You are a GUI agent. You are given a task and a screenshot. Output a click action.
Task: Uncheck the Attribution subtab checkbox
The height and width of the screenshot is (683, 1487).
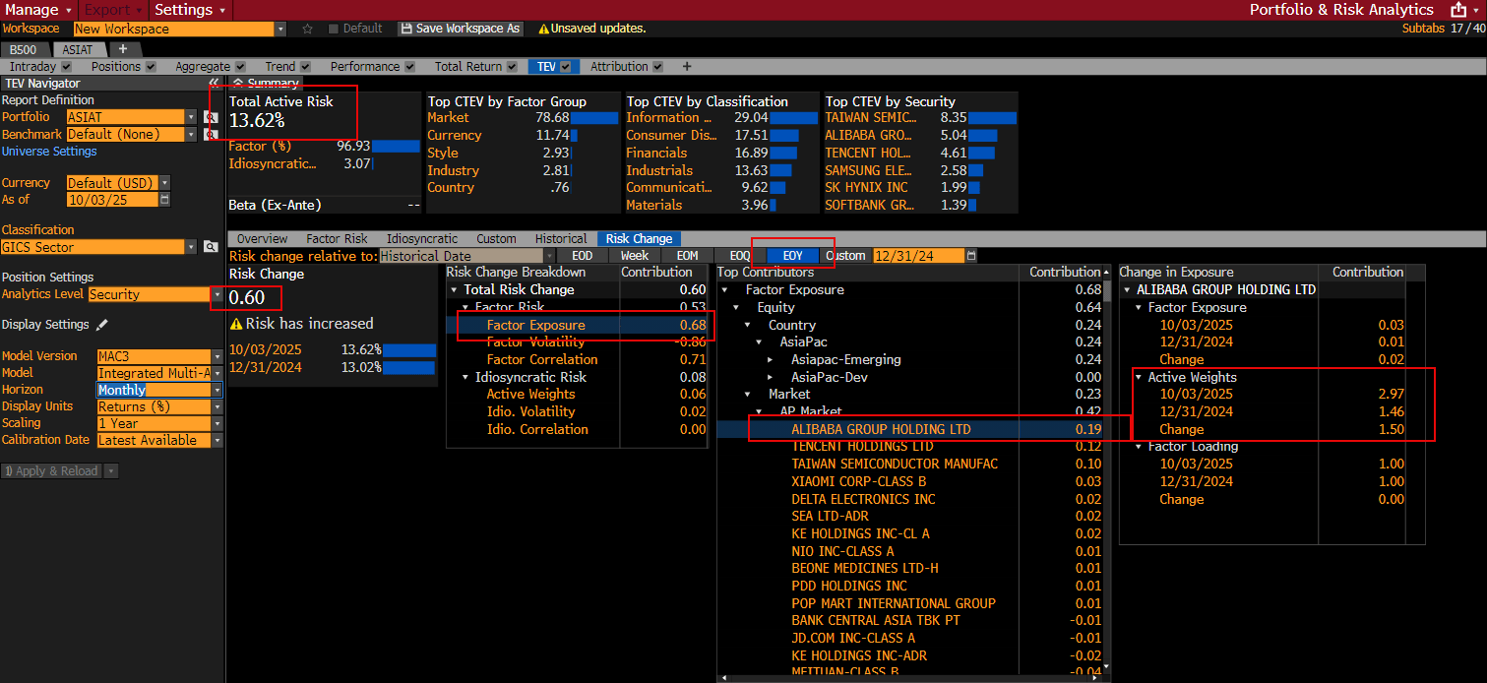[x=656, y=67]
